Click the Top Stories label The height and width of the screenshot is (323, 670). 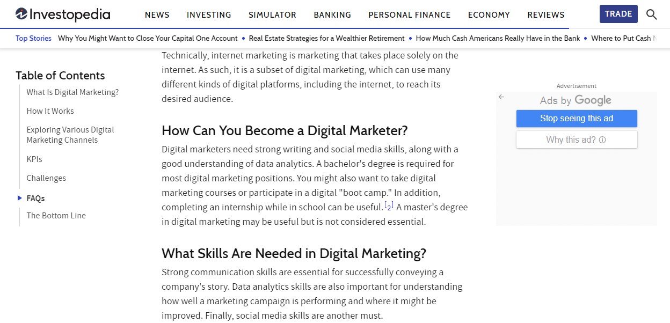(34, 38)
